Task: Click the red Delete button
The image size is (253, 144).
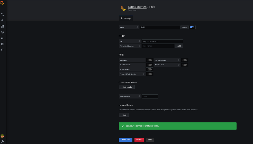Action: (x=139, y=140)
